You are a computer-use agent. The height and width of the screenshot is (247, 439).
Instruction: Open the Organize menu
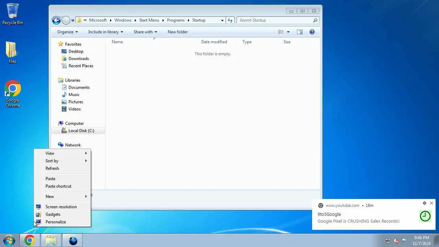point(68,32)
